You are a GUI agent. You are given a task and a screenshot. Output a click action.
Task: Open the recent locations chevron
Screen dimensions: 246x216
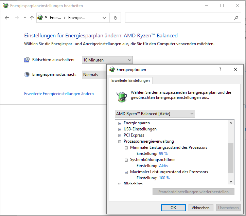pyautogui.click(x=25, y=18)
